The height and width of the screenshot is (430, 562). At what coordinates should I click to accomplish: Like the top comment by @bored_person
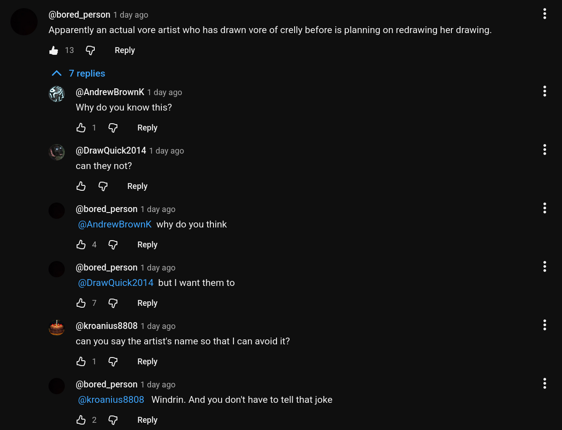pos(54,50)
